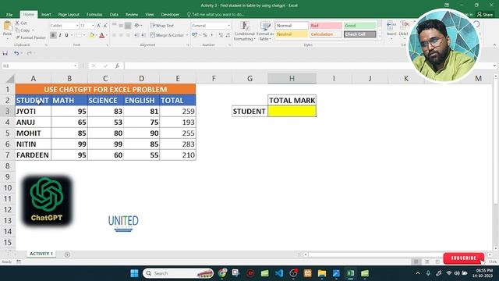Screen dimensions: 499x281
Task: Open the General number format dropdown
Action: click(x=228, y=26)
